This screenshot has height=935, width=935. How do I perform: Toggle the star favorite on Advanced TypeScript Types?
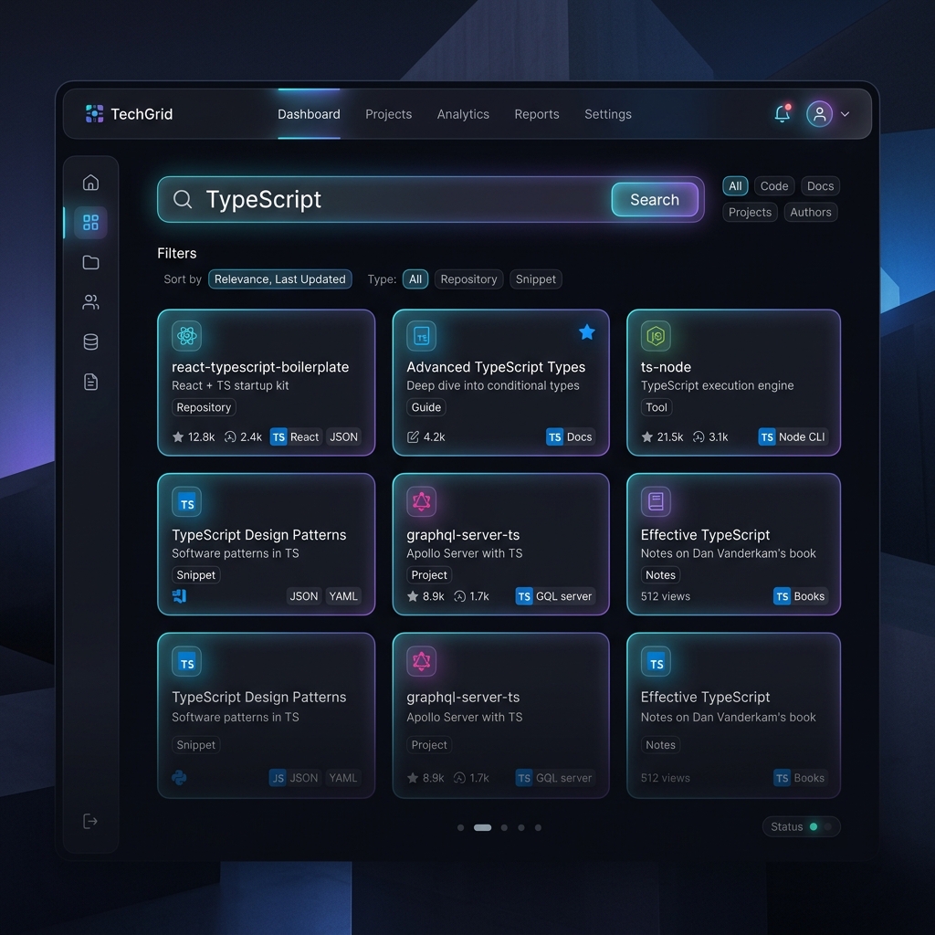click(x=587, y=332)
